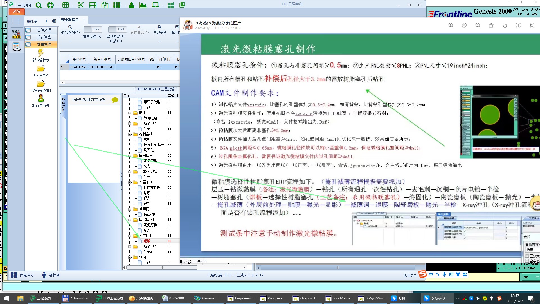Screen dimensions: 540x304
Task: Open dropdown arrow beside lifebuoy icon
Action: pyautogui.click(x=58, y=6)
